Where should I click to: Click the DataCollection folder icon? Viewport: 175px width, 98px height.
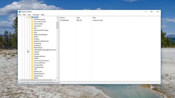[32, 74]
